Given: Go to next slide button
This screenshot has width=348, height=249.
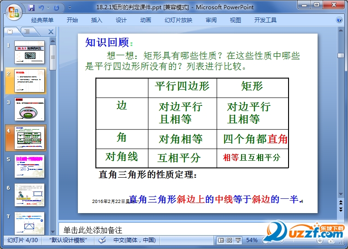Looking at the screenshot, I should [341, 209].
